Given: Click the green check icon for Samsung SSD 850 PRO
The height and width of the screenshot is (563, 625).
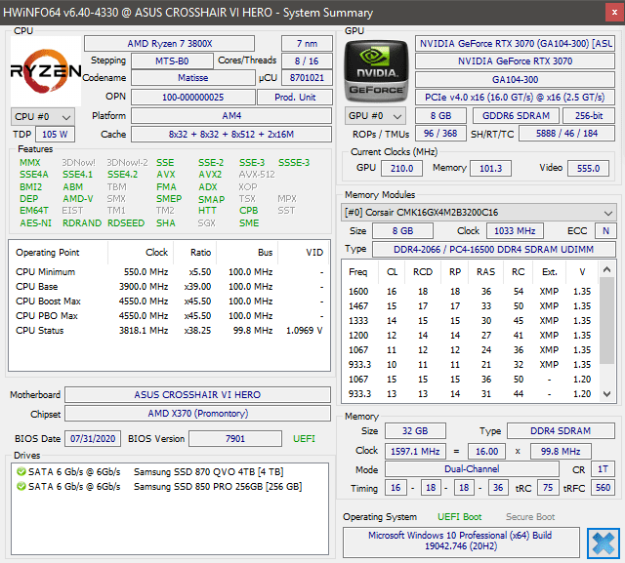Looking at the screenshot, I should 21,487.
